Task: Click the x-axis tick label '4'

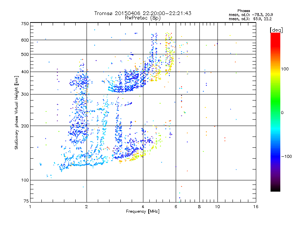Action: click(x=143, y=207)
